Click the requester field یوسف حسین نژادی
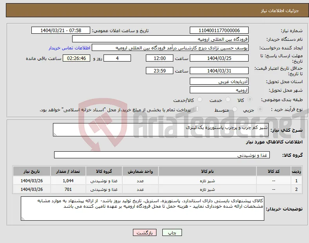Screen dimensions: 309x243 pyautogui.click(x=170, y=48)
